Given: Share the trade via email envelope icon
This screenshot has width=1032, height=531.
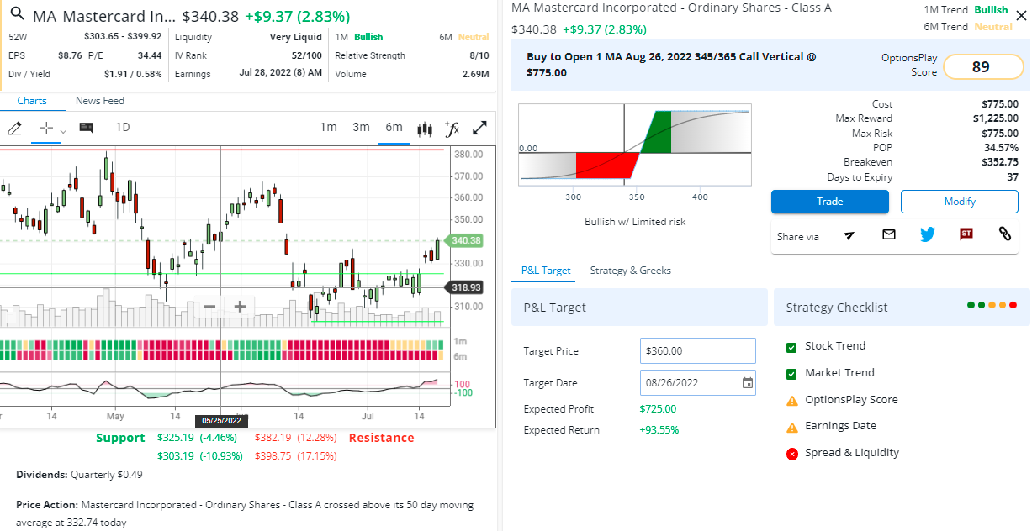Looking at the screenshot, I should (889, 234).
